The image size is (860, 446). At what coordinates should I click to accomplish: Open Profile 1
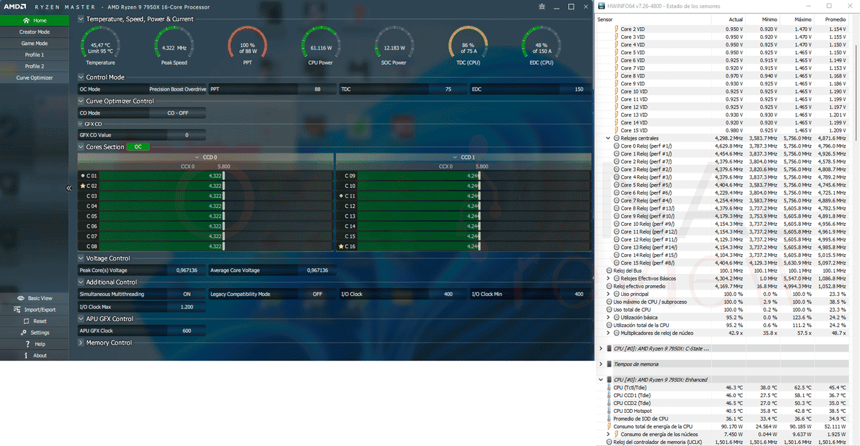[x=34, y=55]
